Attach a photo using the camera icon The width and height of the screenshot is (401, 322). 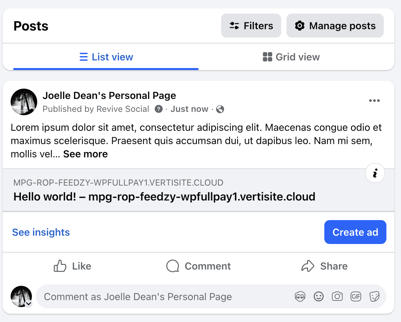click(x=337, y=296)
